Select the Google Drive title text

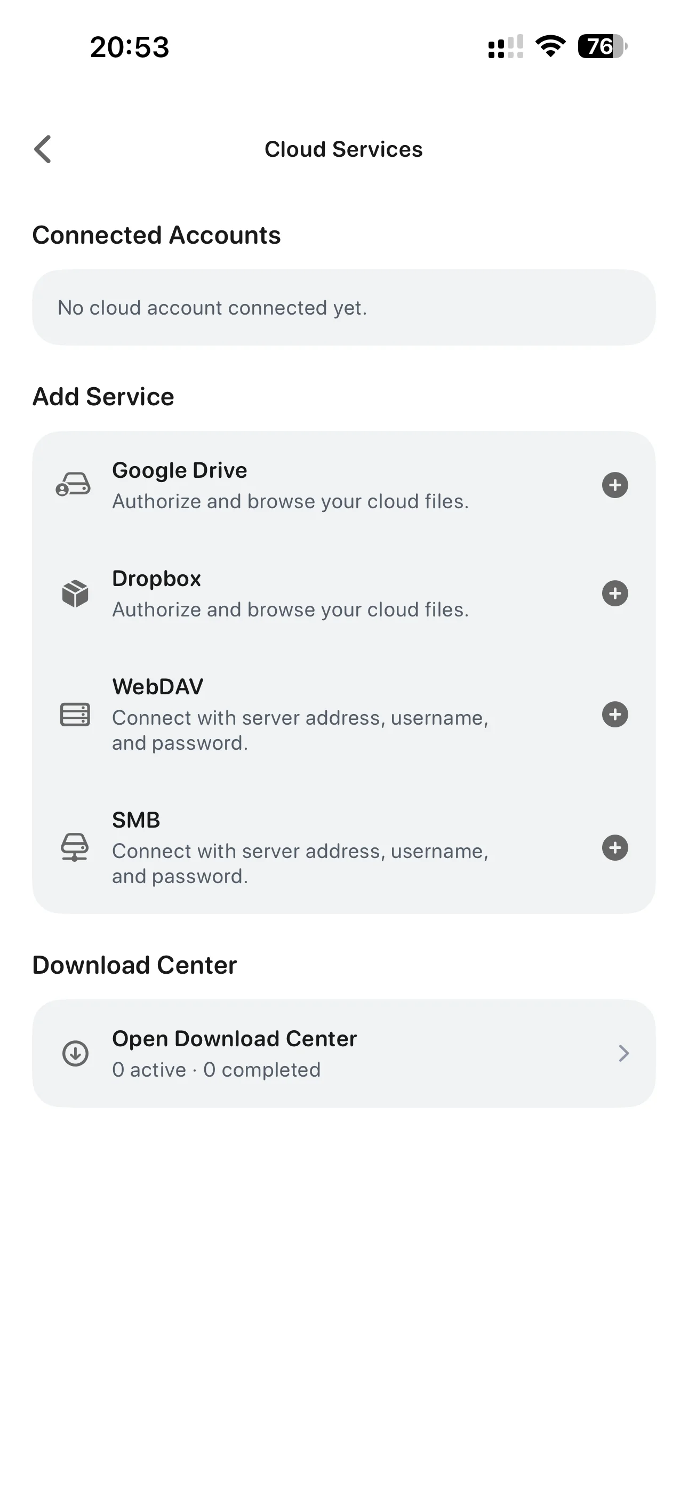coord(180,470)
